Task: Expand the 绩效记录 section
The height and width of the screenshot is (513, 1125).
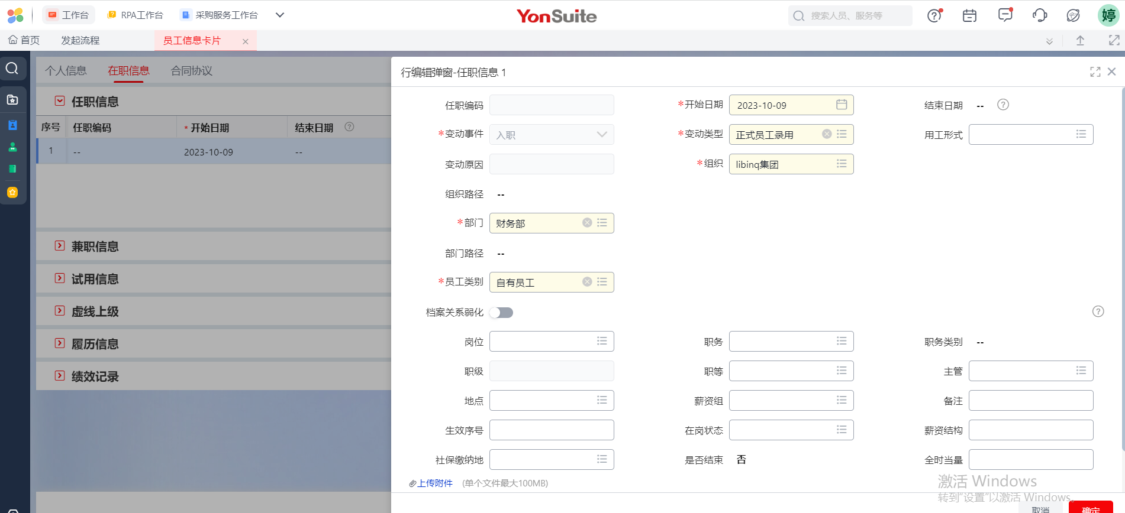Action: pyautogui.click(x=60, y=376)
